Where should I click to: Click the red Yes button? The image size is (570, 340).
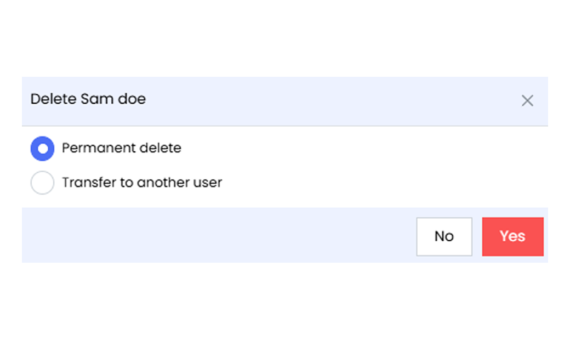coord(512,236)
